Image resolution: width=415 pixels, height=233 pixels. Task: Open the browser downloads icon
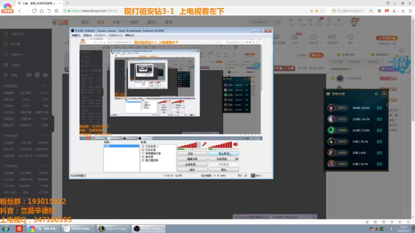click(x=403, y=11)
